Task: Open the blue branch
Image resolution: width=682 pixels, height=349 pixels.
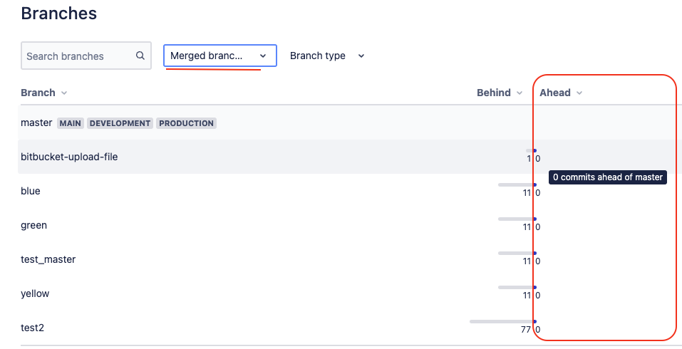Action: click(31, 191)
